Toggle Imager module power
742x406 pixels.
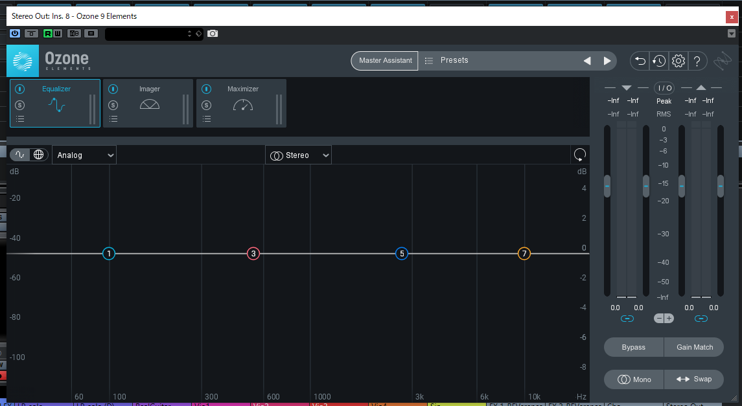[113, 89]
